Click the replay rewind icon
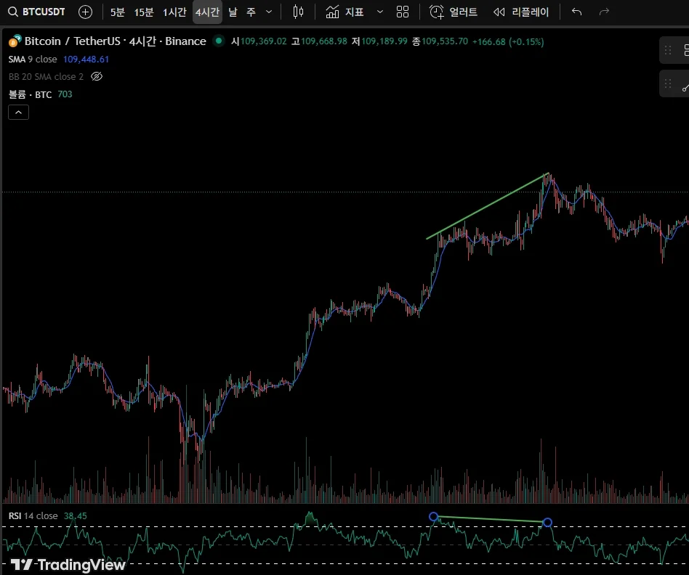 click(499, 12)
